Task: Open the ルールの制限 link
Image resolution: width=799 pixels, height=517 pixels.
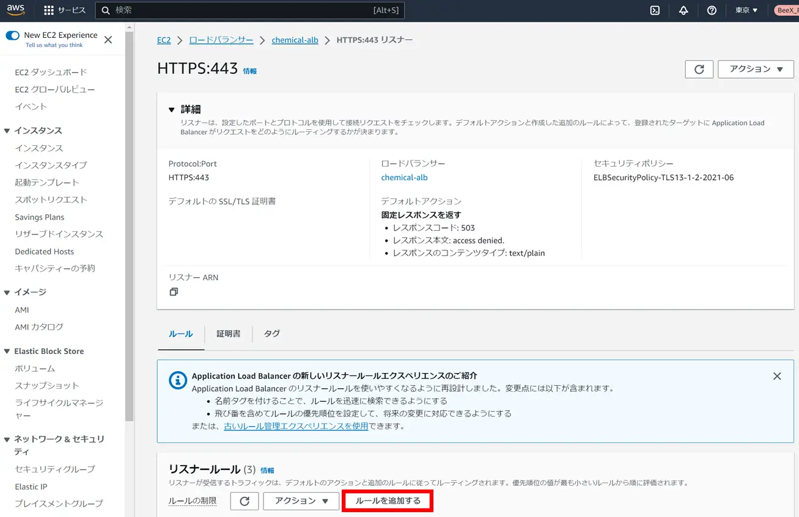Action: (x=193, y=501)
